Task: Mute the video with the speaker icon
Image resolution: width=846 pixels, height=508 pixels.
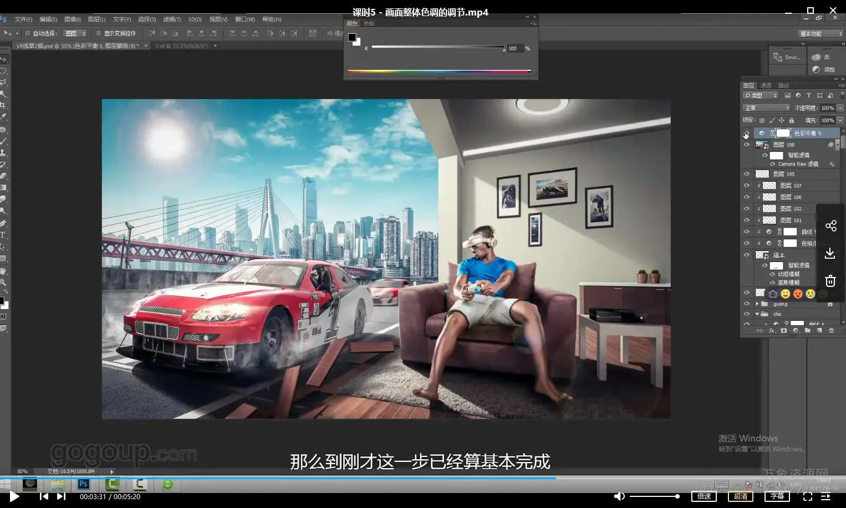Action: coord(619,496)
